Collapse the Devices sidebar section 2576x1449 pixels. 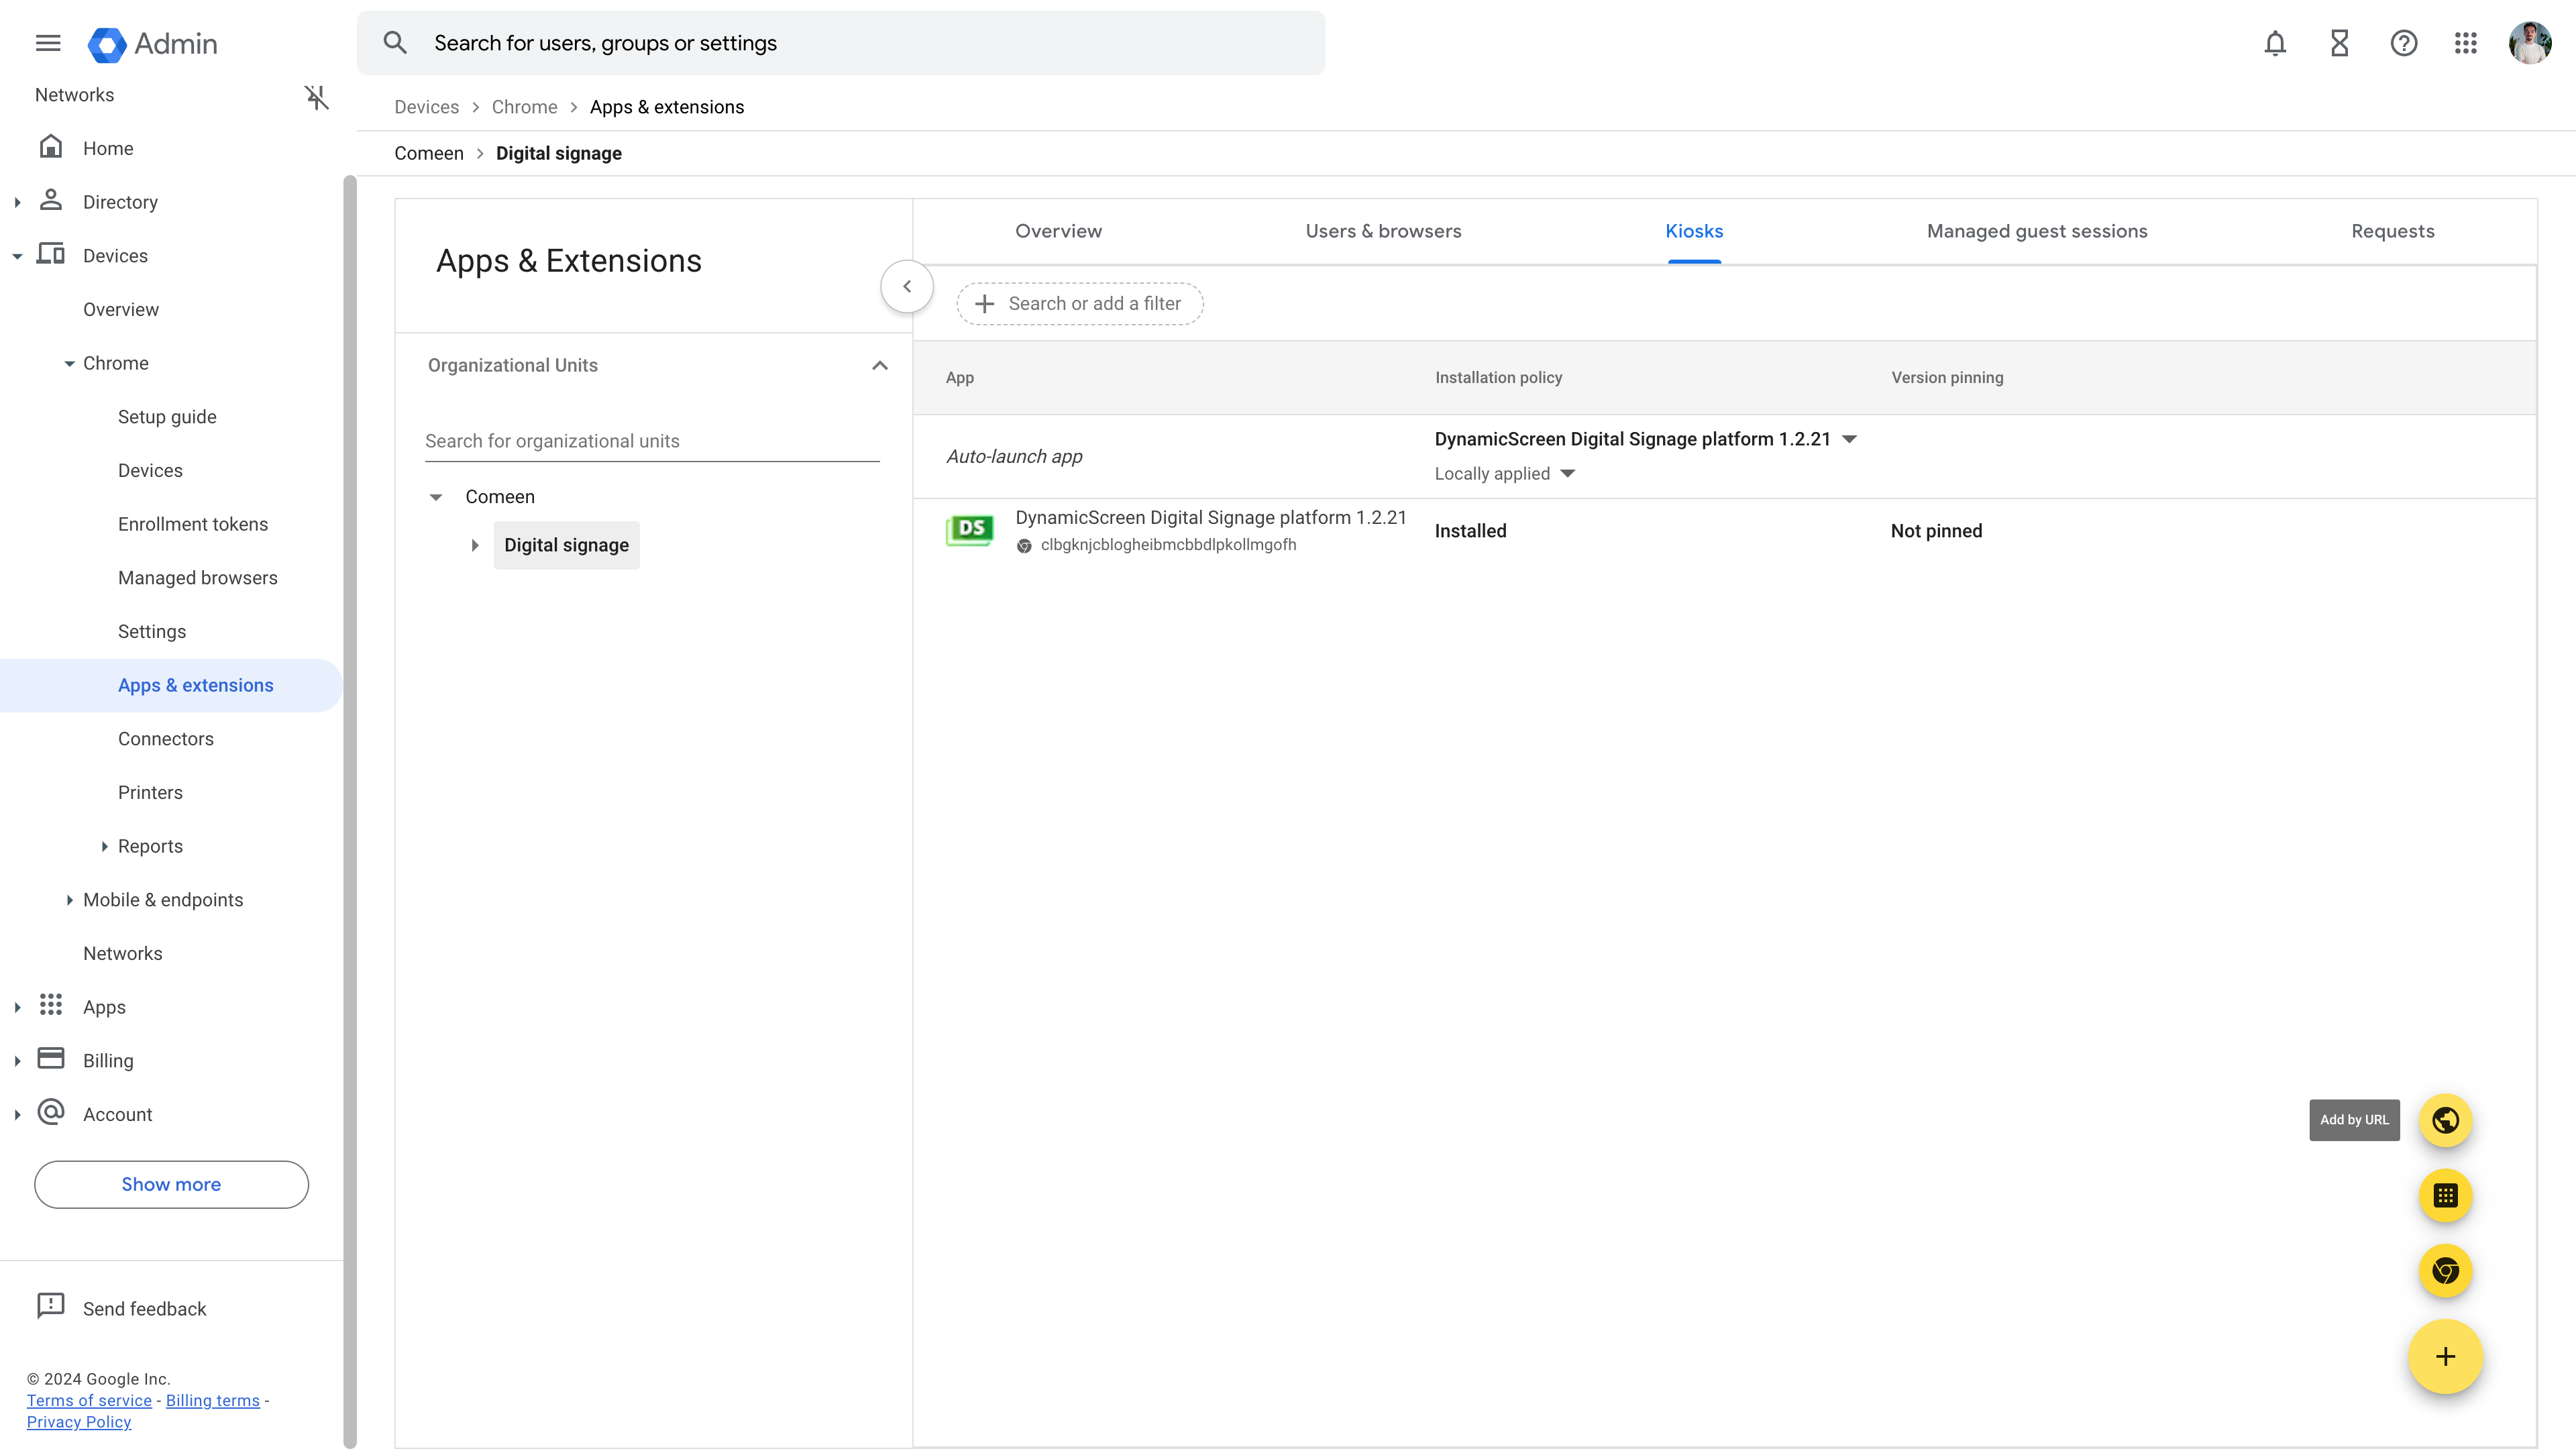point(17,256)
